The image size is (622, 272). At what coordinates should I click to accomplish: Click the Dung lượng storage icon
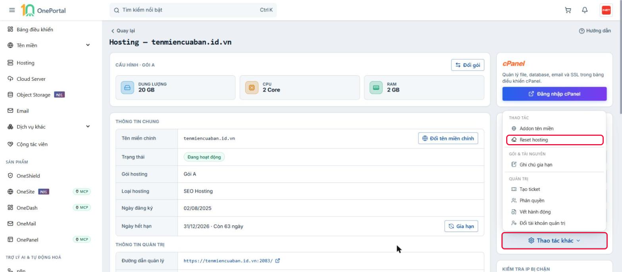coord(127,87)
